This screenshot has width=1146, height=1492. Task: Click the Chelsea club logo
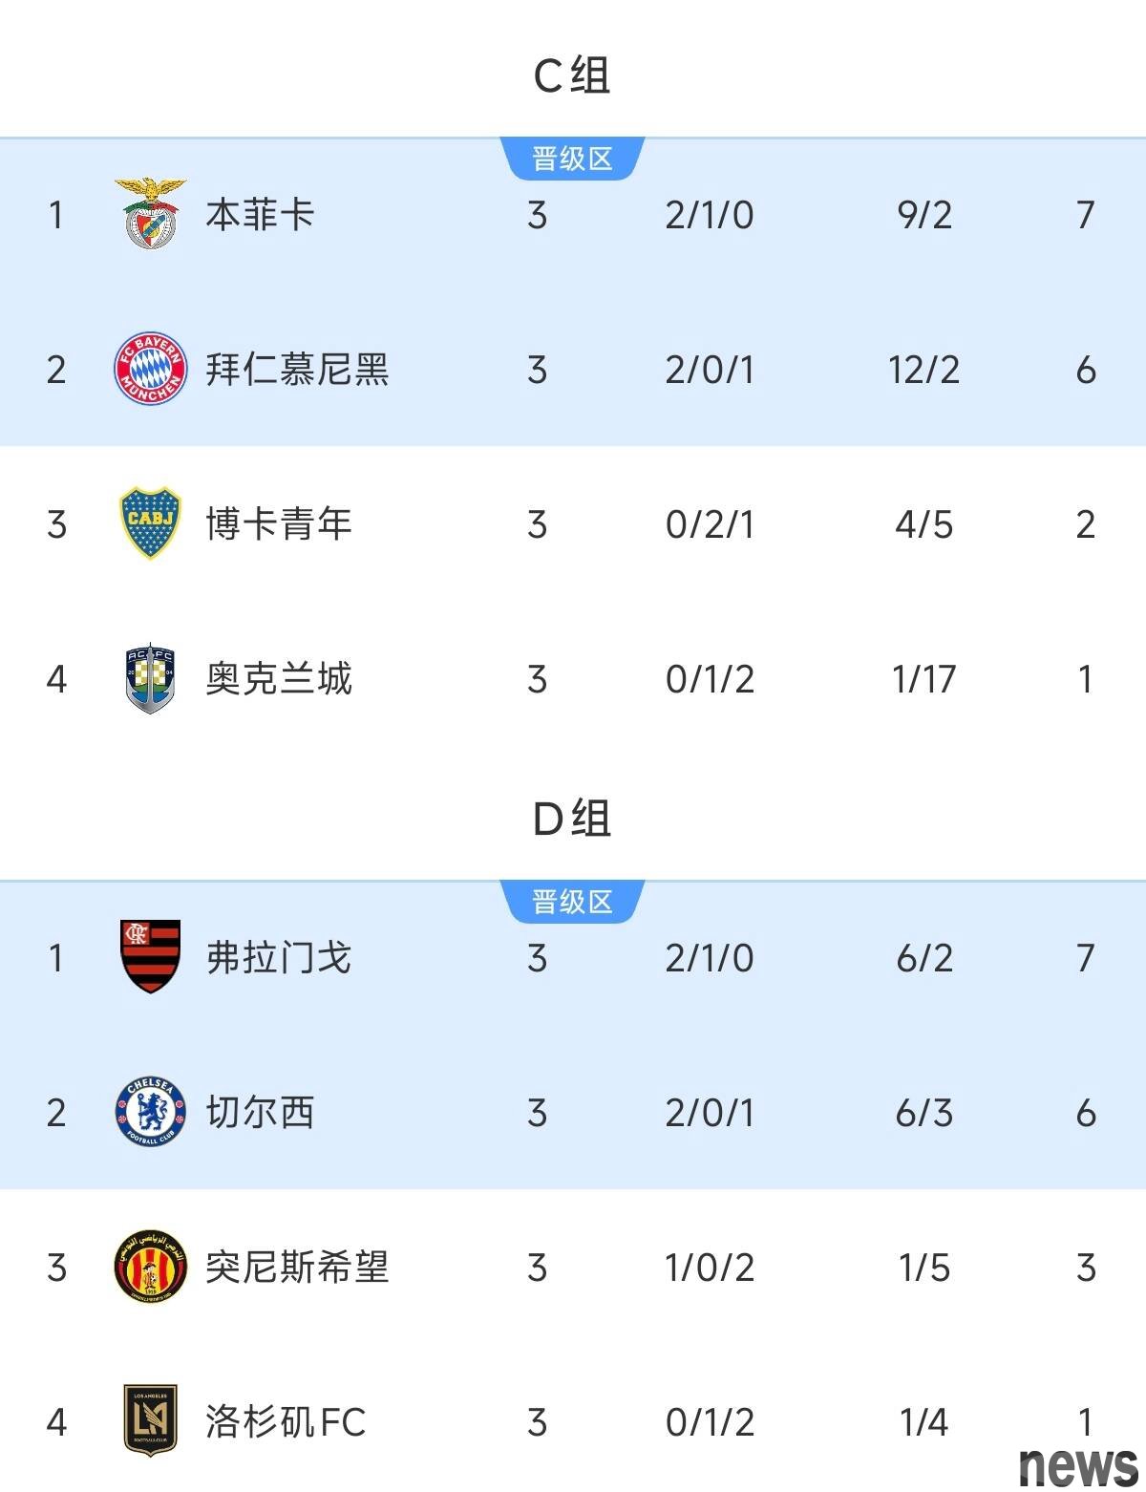[151, 1112]
